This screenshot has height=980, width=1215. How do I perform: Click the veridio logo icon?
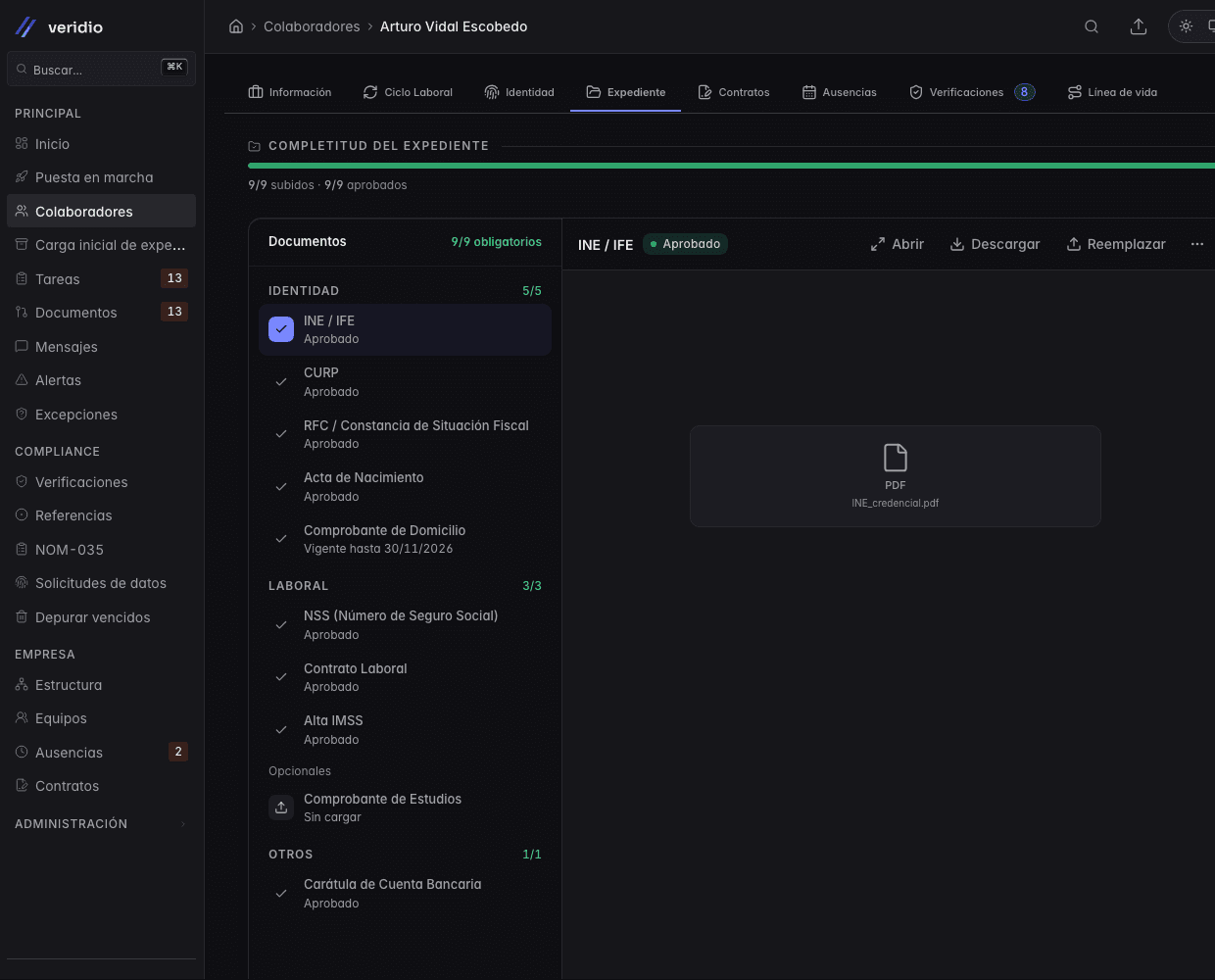pos(26,27)
